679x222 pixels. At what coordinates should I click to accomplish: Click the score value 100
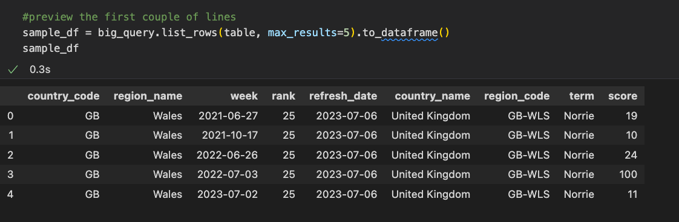tap(628, 174)
